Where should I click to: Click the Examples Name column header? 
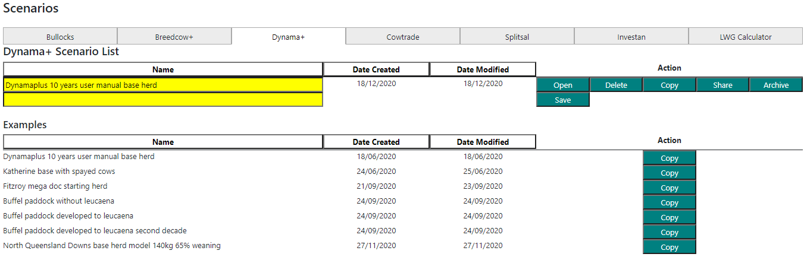(x=163, y=142)
